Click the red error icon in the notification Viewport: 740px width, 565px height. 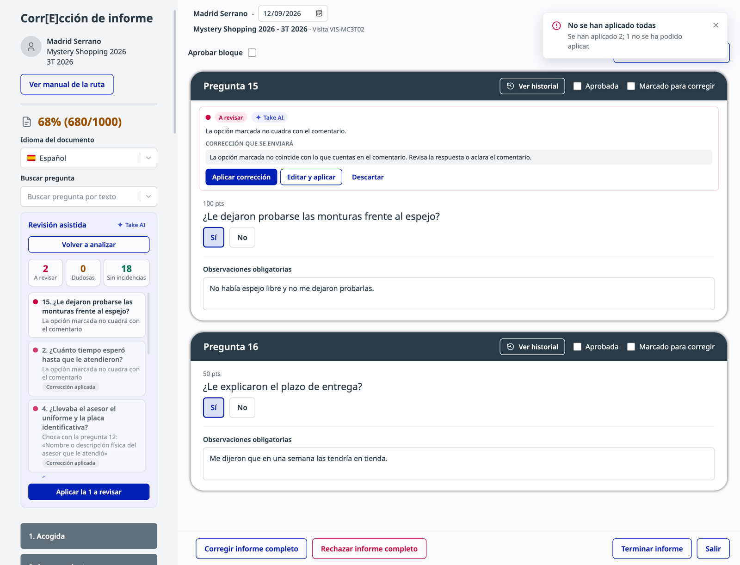click(556, 25)
